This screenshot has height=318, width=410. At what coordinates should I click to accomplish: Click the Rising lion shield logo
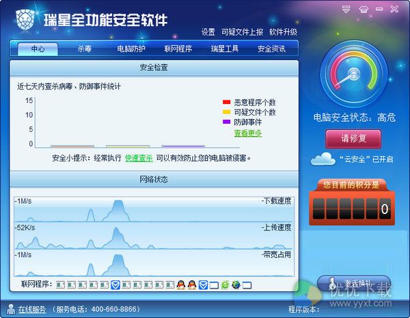25,20
